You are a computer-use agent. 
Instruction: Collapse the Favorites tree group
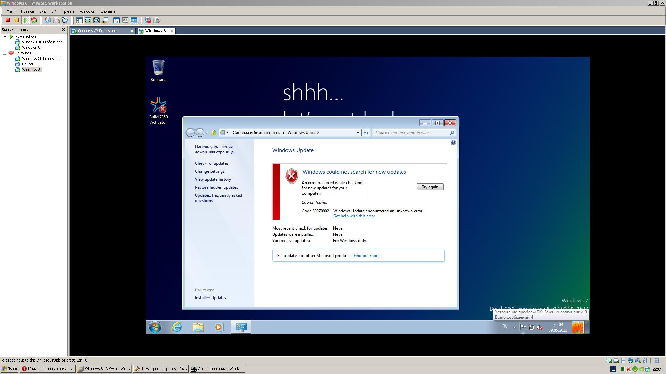coord(5,53)
